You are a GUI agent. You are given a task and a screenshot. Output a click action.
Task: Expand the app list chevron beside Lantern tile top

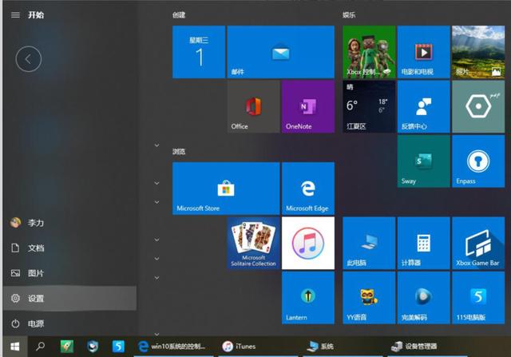click(156, 278)
